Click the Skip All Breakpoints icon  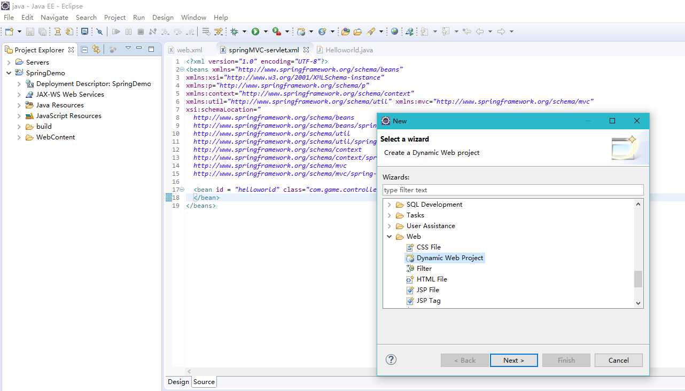coord(99,32)
